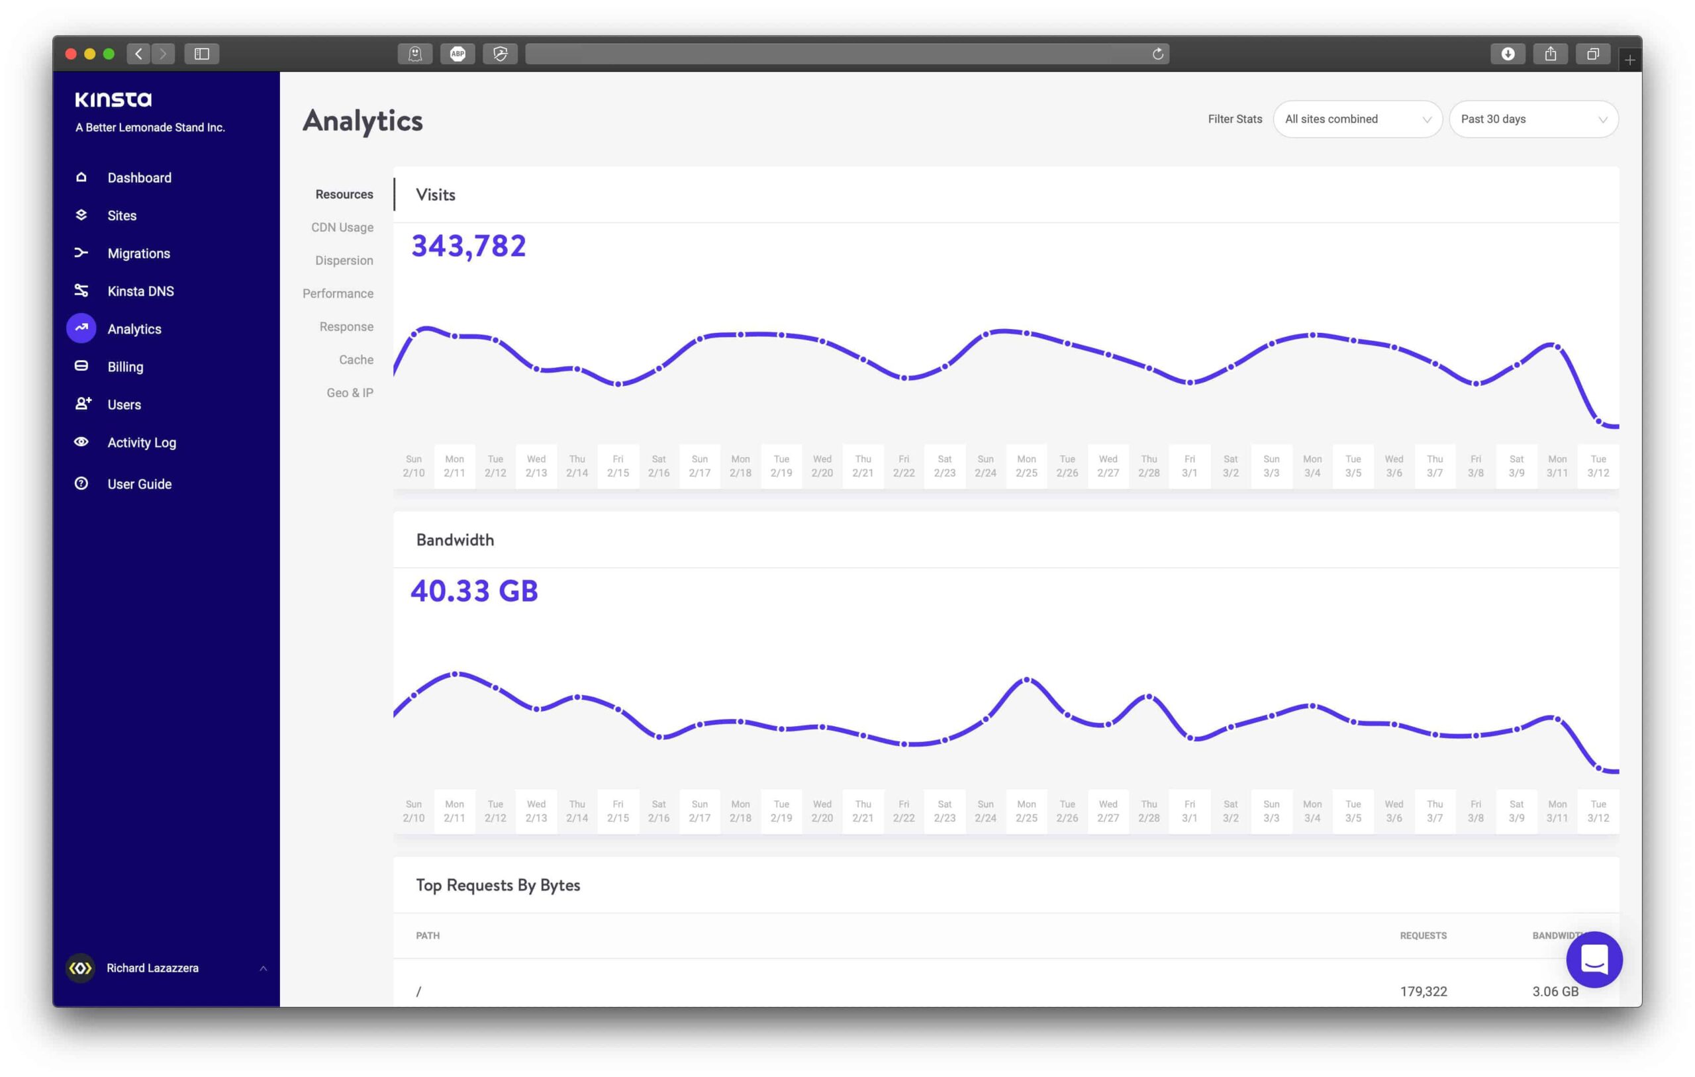Select the Sites icon in the sidebar

[81, 215]
